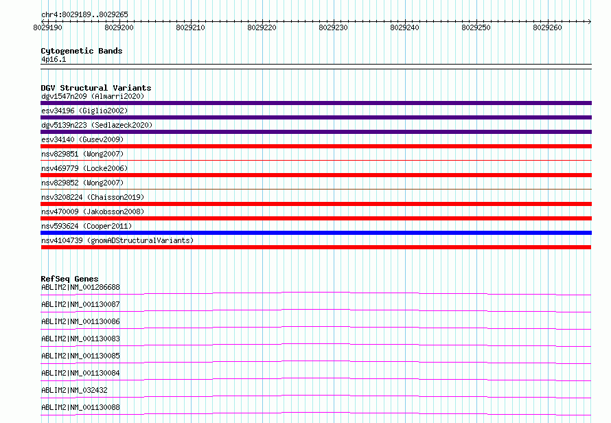Click the red bar for nsv4104739
611x423 pixels.
coord(316,247)
